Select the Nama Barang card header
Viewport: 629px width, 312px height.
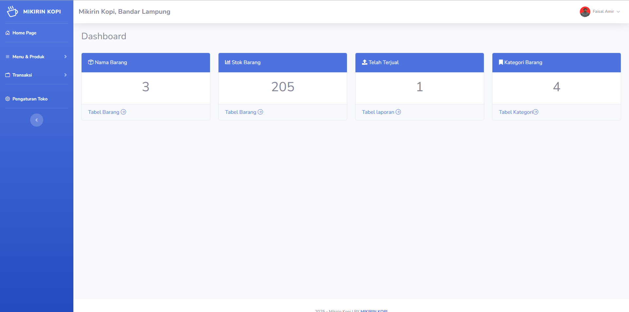tap(146, 62)
